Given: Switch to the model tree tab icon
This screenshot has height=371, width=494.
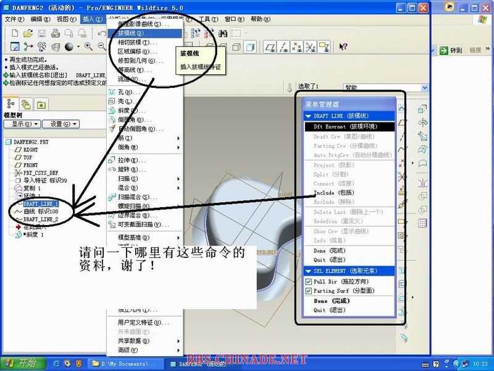Looking at the screenshot, I should pyautogui.click(x=10, y=103).
